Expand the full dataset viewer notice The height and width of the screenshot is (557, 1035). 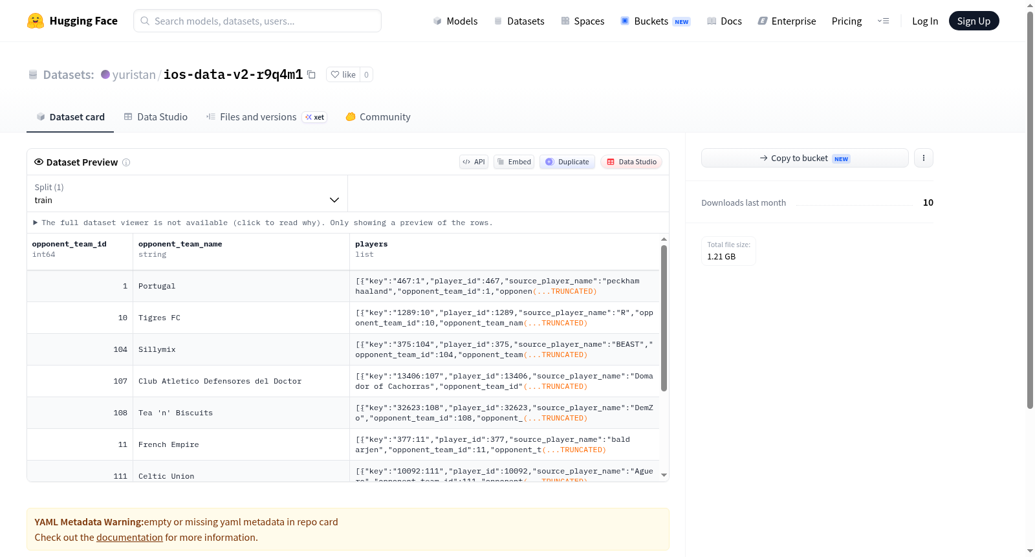tap(264, 223)
